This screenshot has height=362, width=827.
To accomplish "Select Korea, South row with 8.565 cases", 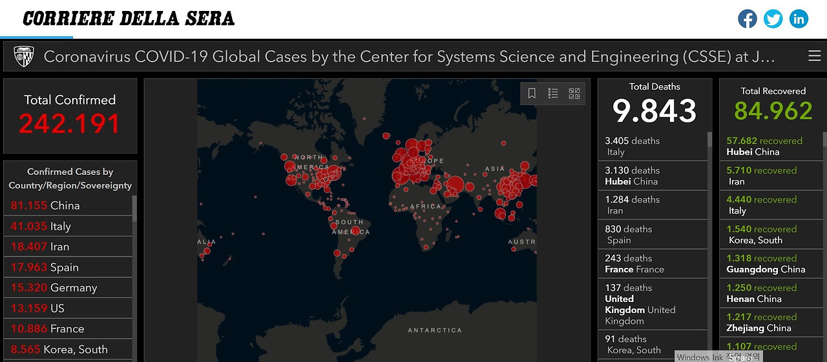I will coord(68,350).
